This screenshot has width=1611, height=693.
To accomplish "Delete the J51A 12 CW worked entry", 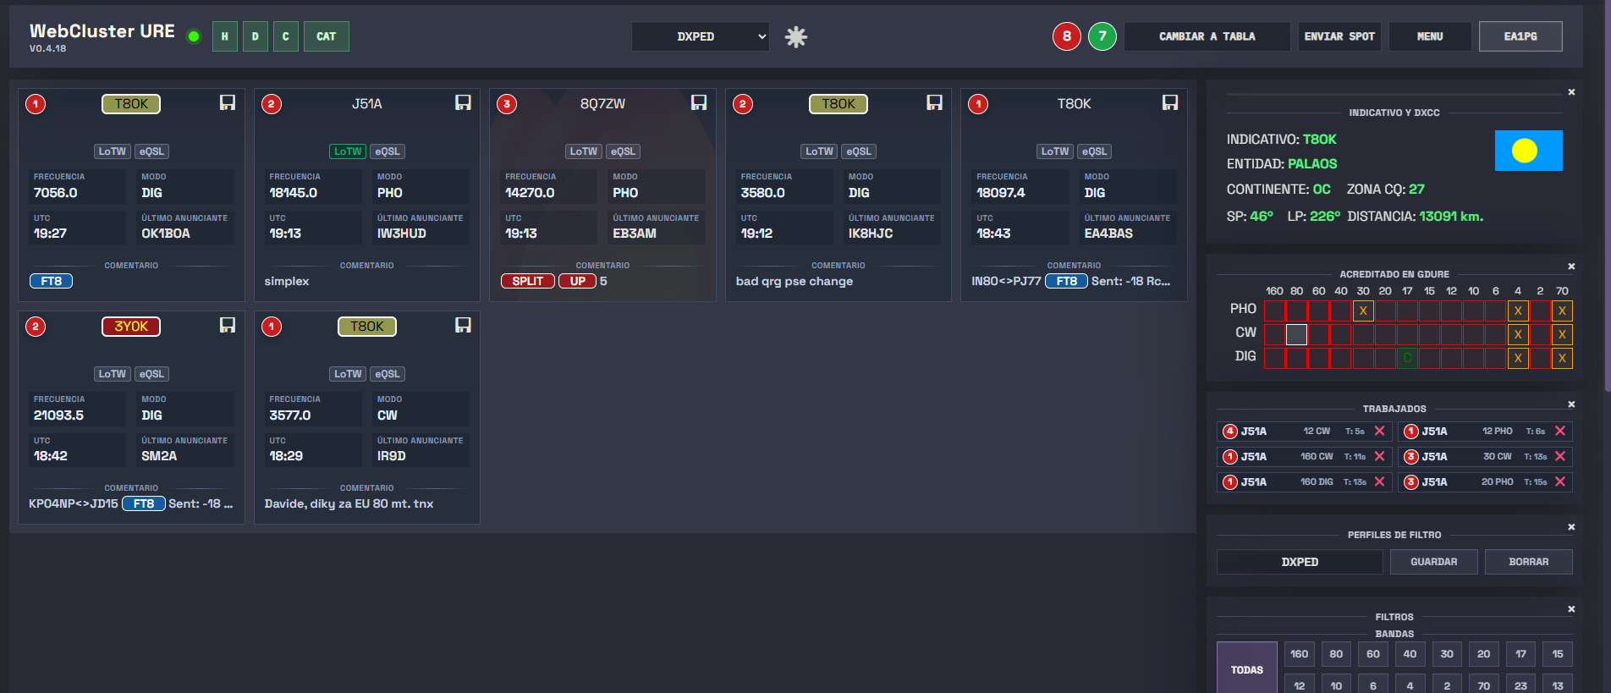I will pyautogui.click(x=1379, y=432).
